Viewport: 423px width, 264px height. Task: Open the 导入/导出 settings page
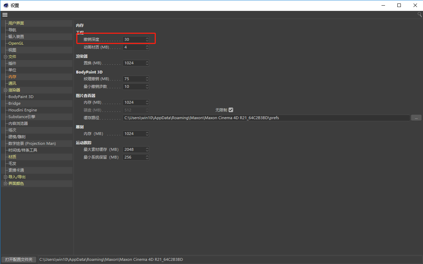(x=17, y=177)
